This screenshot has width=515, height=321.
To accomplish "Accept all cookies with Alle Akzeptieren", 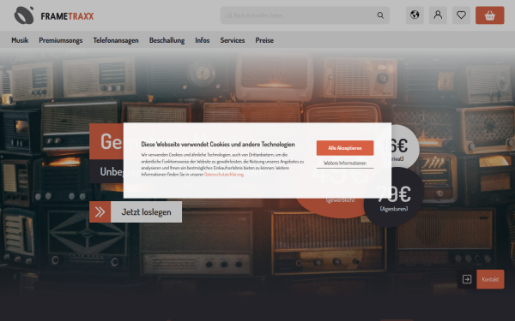I will point(345,148).
